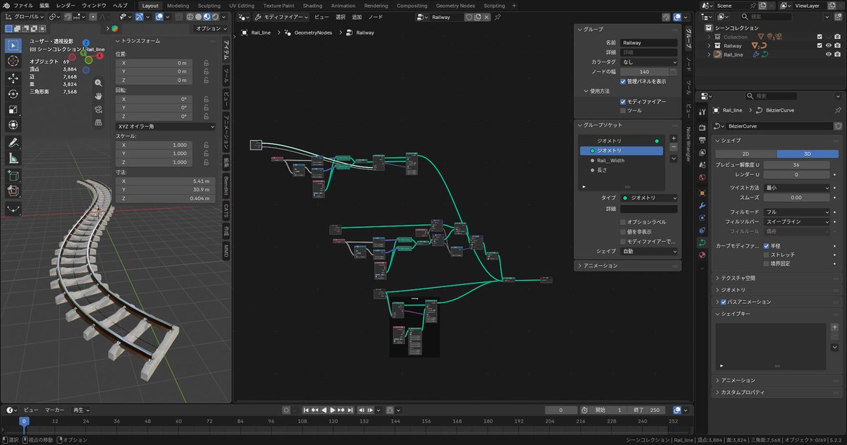Click the スムーズ value slider

click(797, 197)
